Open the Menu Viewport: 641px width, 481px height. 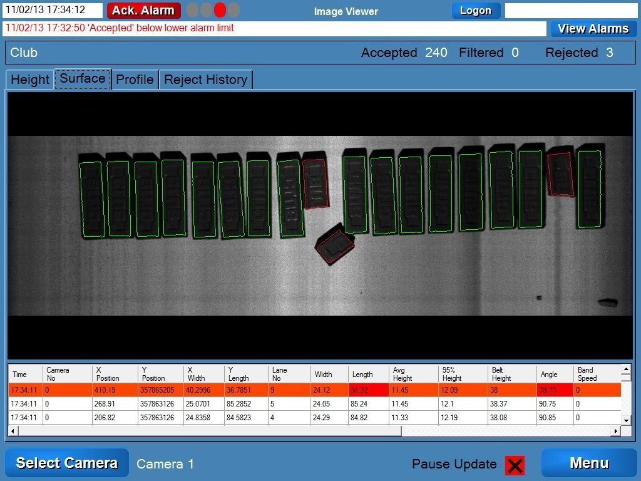[588, 463]
